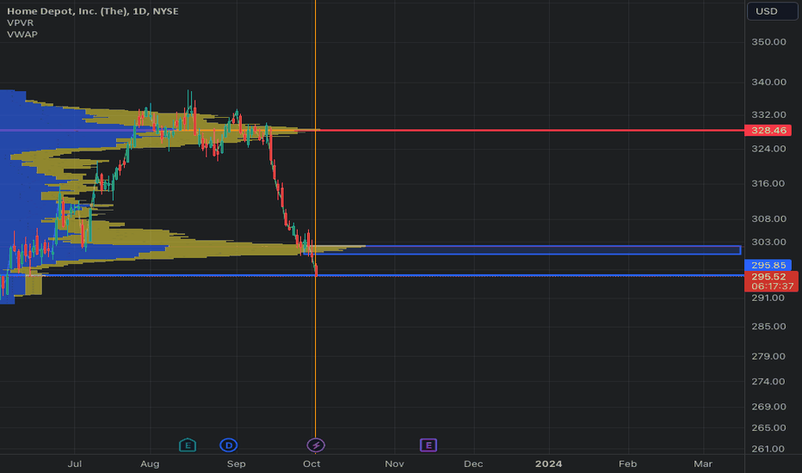Click the red 328.46 price label
The width and height of the screenshot is (802, 473).
[x=768, y=131]
